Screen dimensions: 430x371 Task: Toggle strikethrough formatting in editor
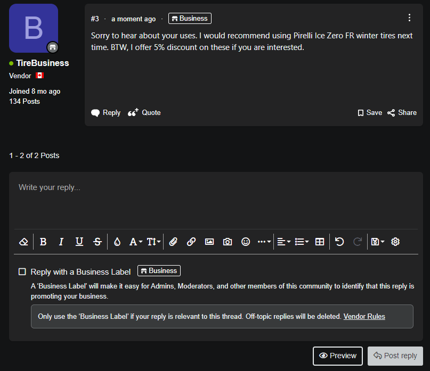tap(98, 242)
